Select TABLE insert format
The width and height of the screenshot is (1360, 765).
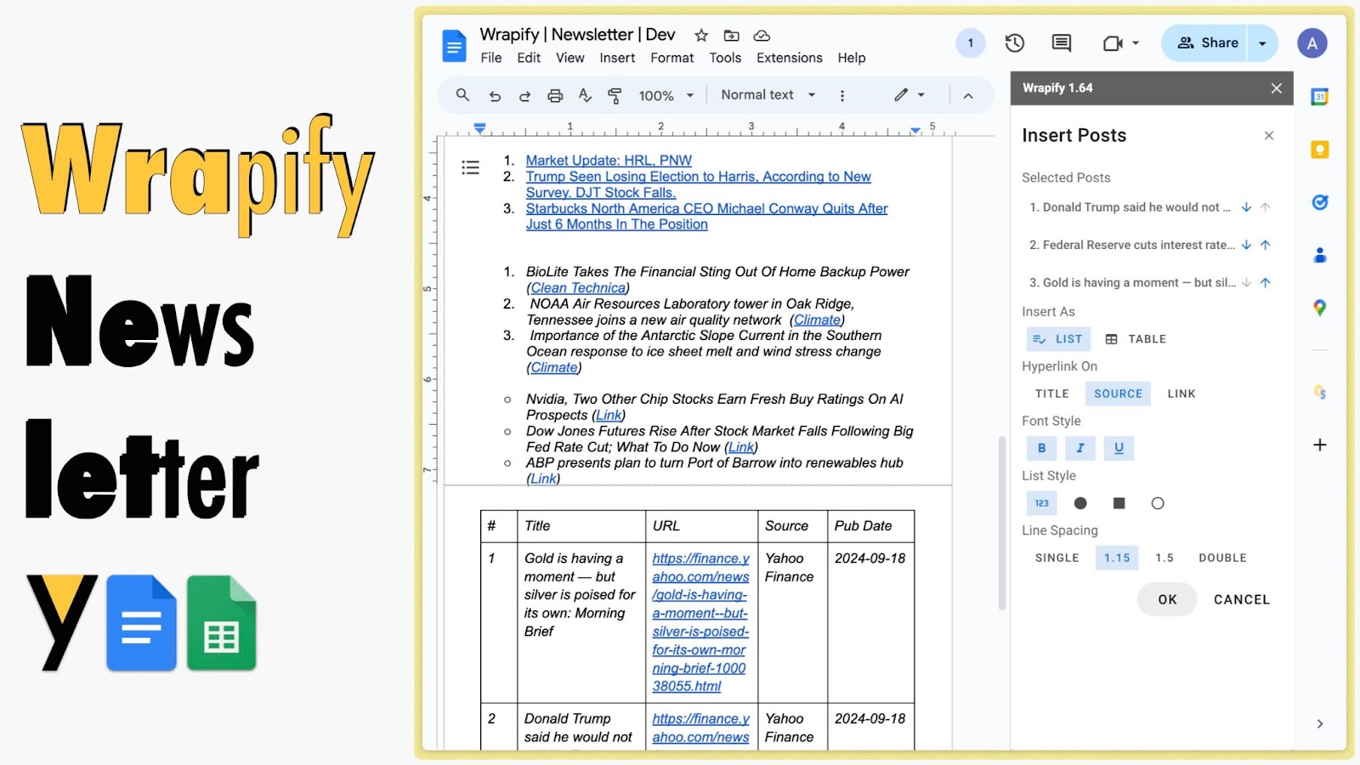1136,339
